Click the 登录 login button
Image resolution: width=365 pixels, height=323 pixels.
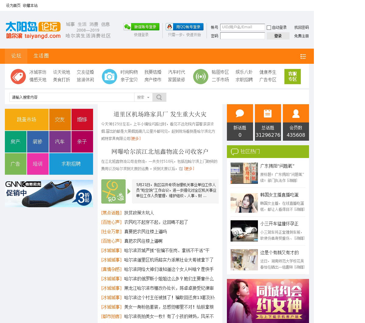278,36
